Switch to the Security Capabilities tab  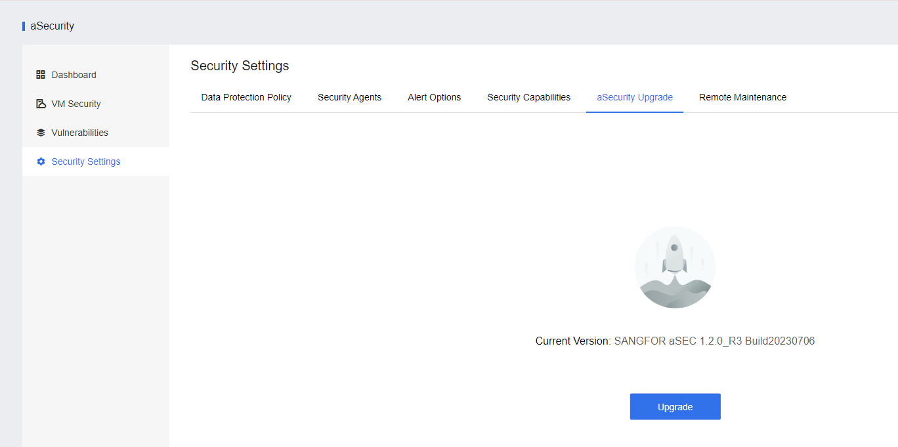click(528, 97)
